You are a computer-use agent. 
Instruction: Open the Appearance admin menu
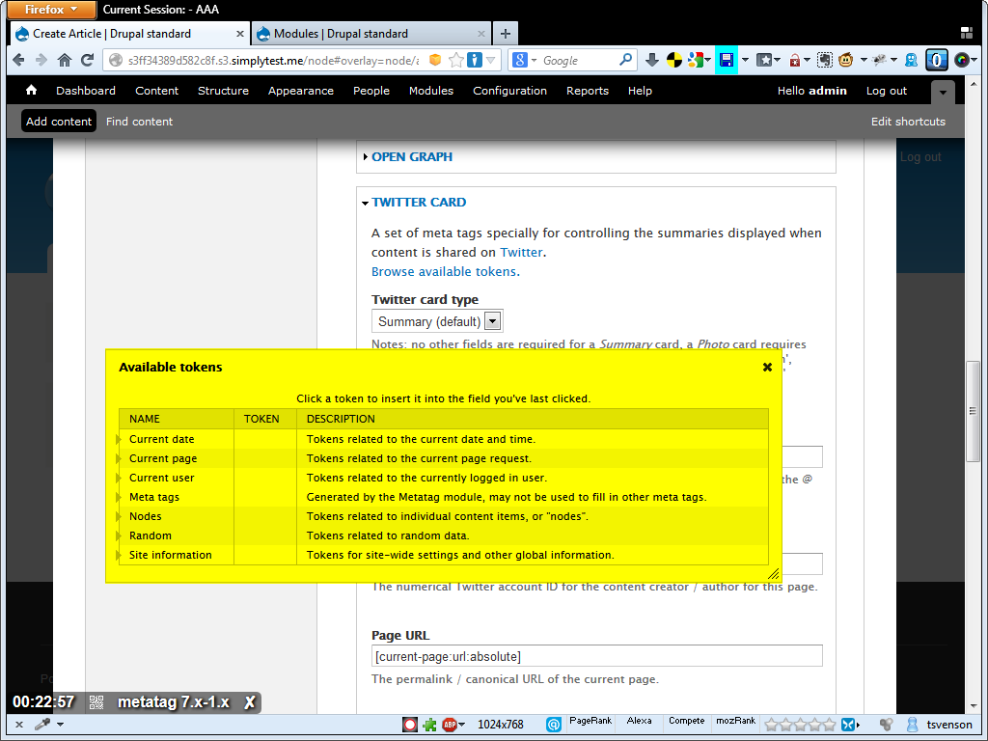(x=301, y=91)
